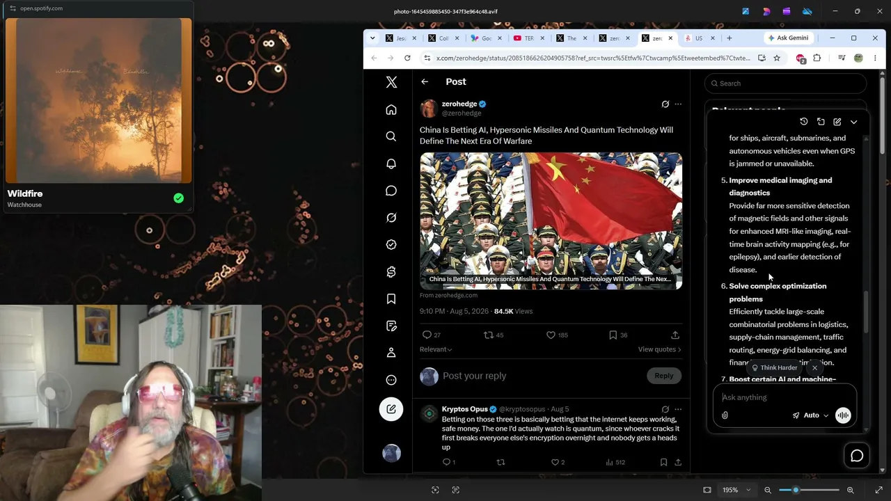Open the X home logo
Screen dimensions: 891x501
391,83
